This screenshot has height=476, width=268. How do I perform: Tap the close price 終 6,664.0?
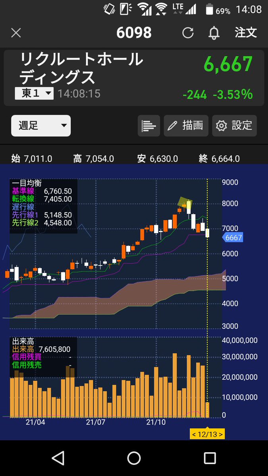[x=219, y=159]
